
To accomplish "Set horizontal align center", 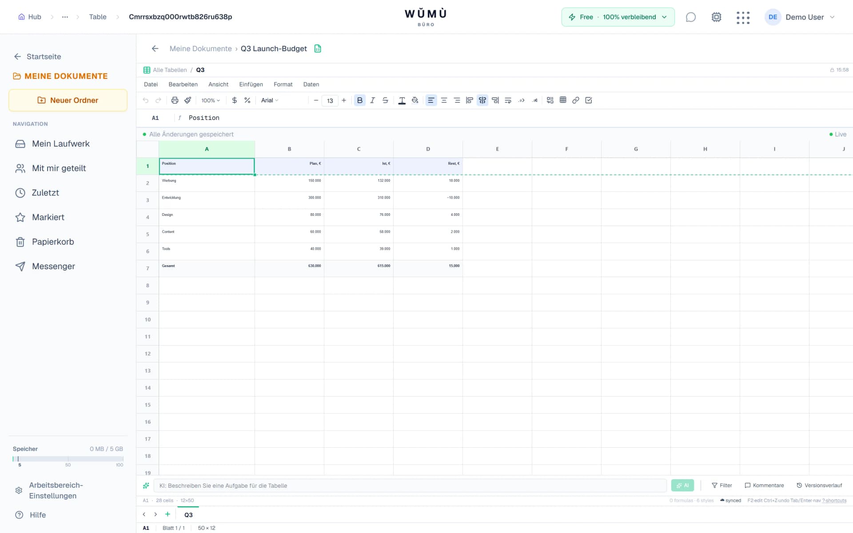I will (444, 100).
